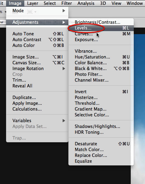Image resolution: width=145 pixels, height=184 pixels.
Task: Choose Desaturate adjustment
Action: click(101, 144)
